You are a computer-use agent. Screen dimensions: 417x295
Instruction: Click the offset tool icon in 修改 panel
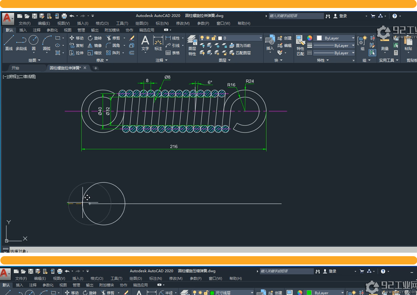132,53
